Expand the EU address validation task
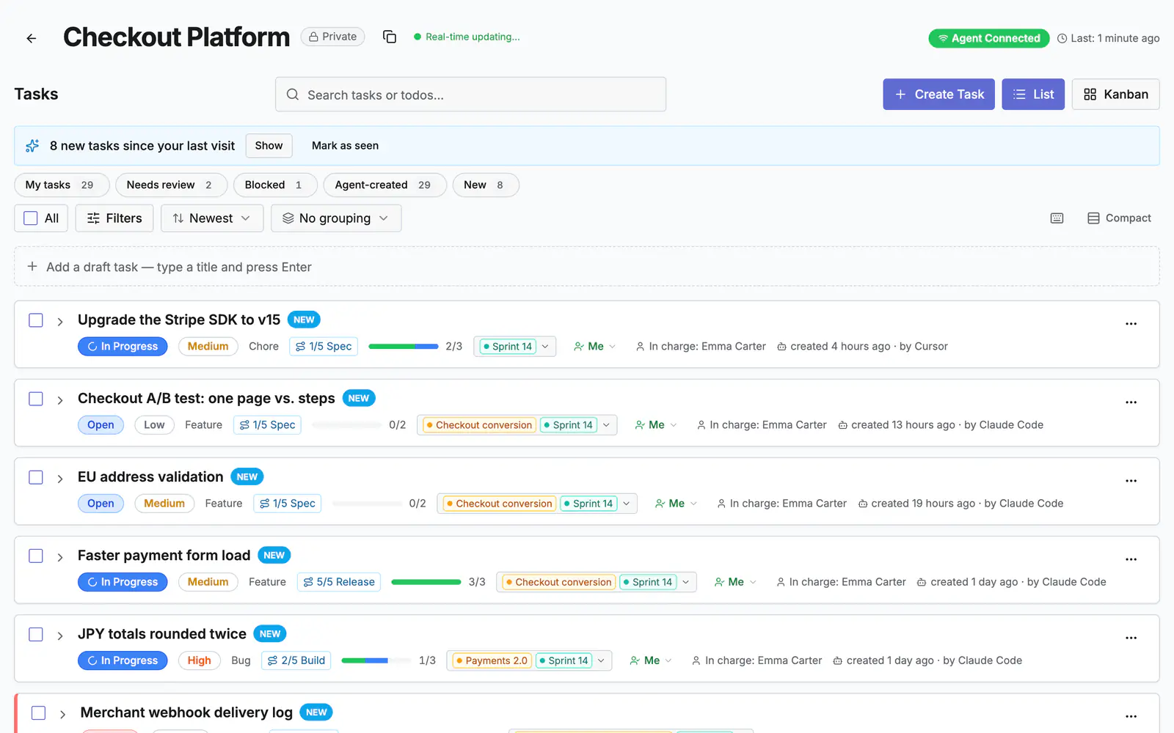This screenshot has width=1174, height=733. point(60,479)
